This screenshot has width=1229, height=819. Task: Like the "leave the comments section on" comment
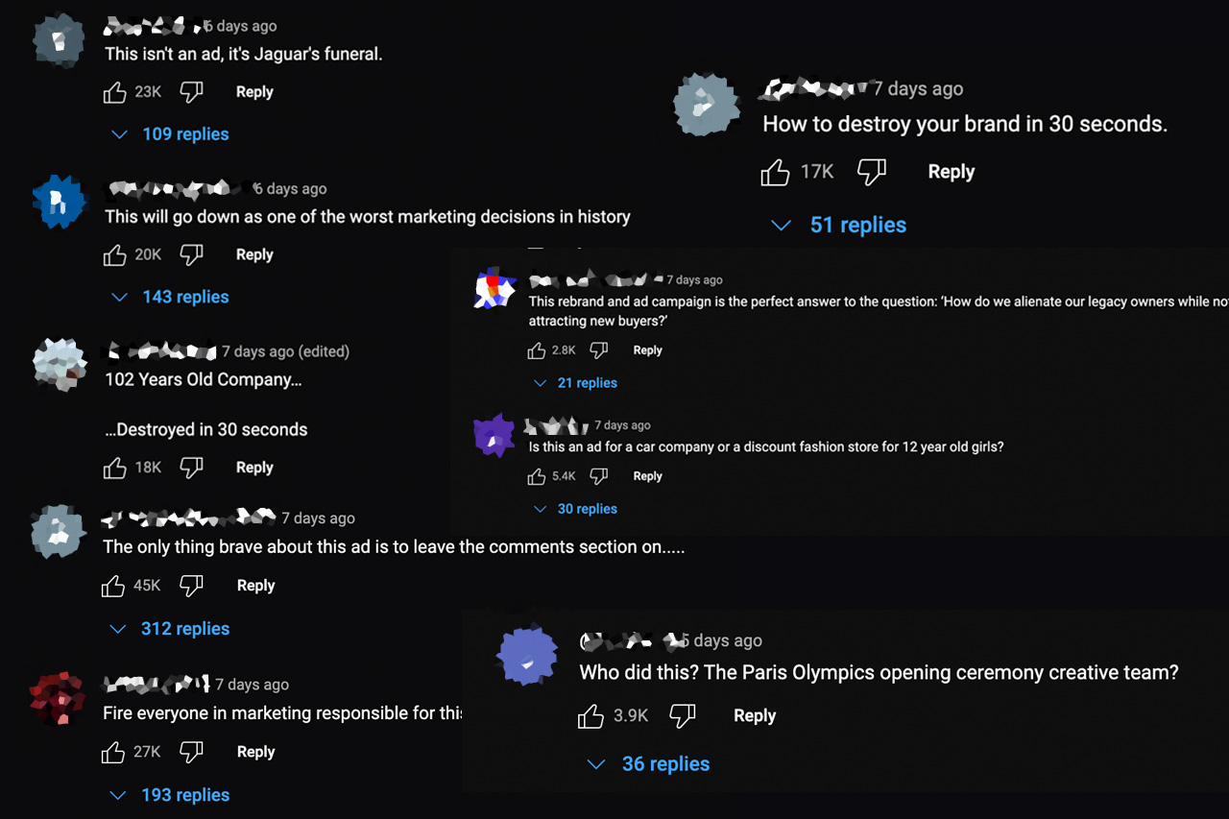pos(114,586)
